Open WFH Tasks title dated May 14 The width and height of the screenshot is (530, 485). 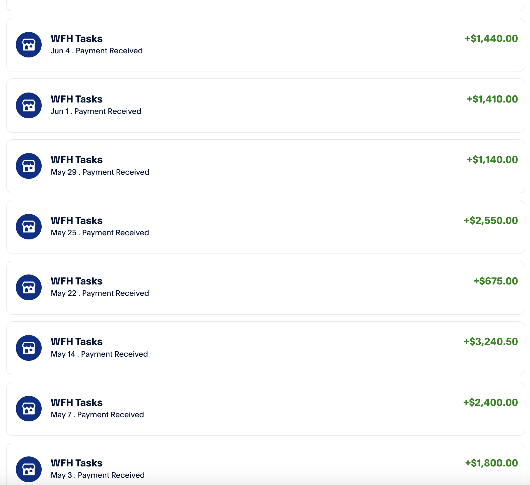76,342
